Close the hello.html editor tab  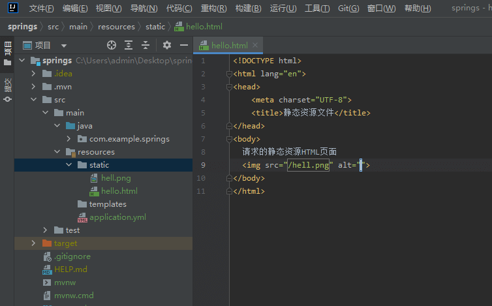click(x=255, y=45)
